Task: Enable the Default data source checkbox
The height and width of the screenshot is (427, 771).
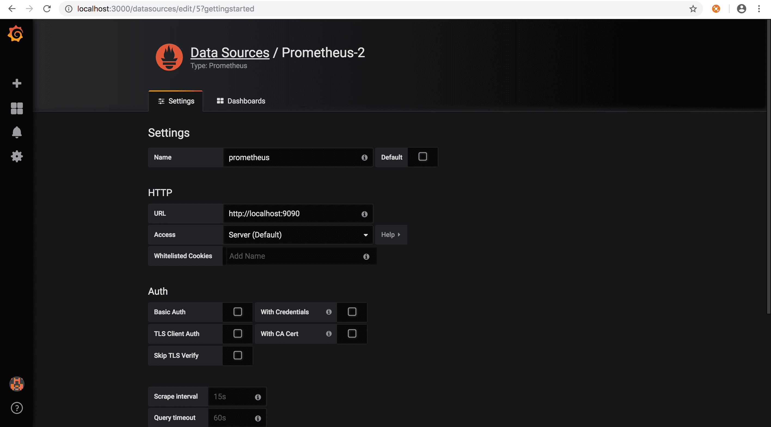Action: point(422,157)
